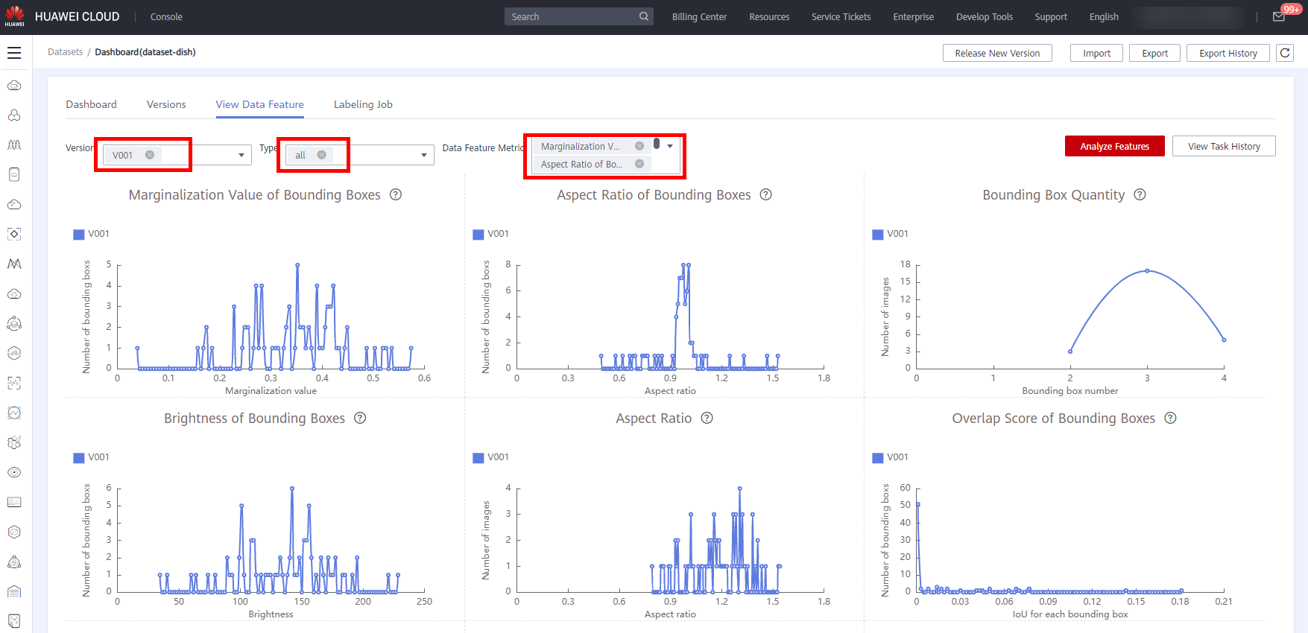This screenshot has height=633, width=1308.
Task: Click the scrollbar inside Data Feature Metric box
Action: pyautogui.click(x=657, y=144)
